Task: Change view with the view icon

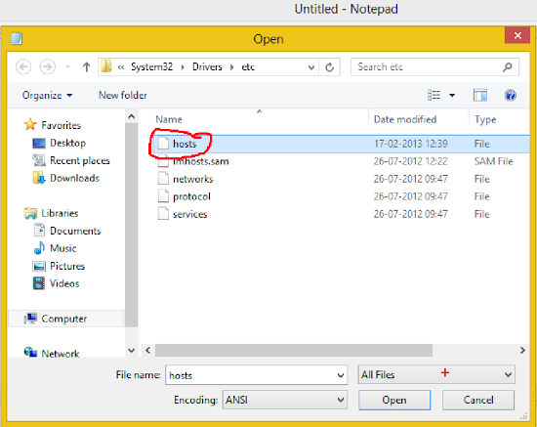Action: 434,95
